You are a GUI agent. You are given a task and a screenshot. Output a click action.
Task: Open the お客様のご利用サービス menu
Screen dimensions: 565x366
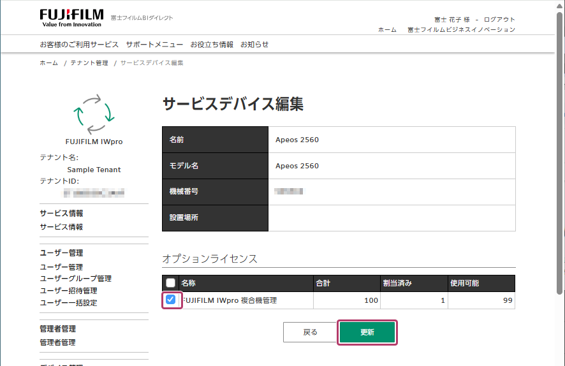79,45
